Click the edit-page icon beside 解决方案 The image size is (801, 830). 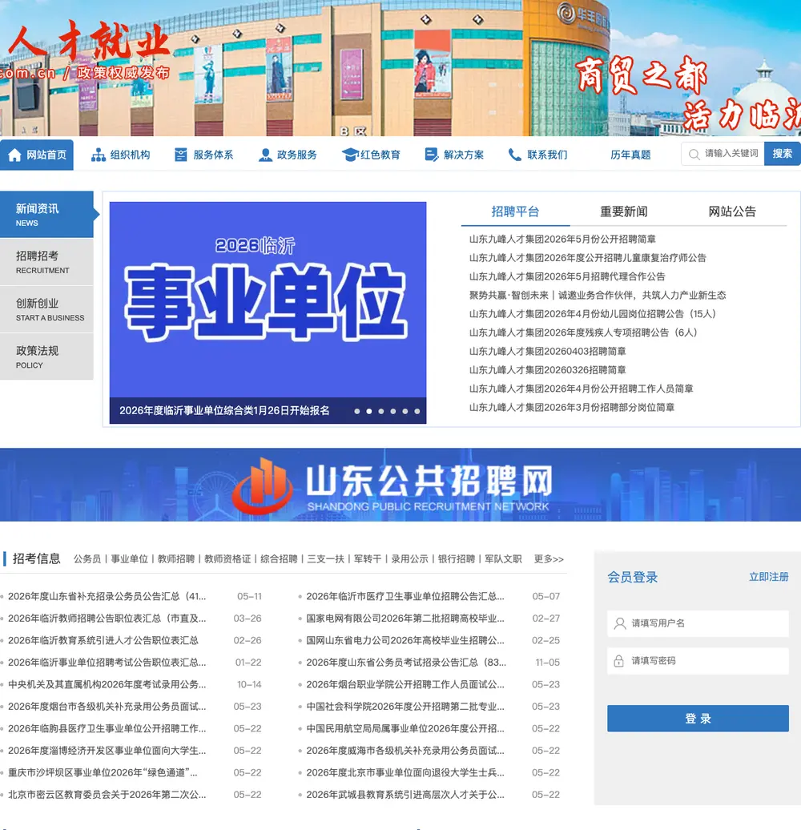point(432,155)
